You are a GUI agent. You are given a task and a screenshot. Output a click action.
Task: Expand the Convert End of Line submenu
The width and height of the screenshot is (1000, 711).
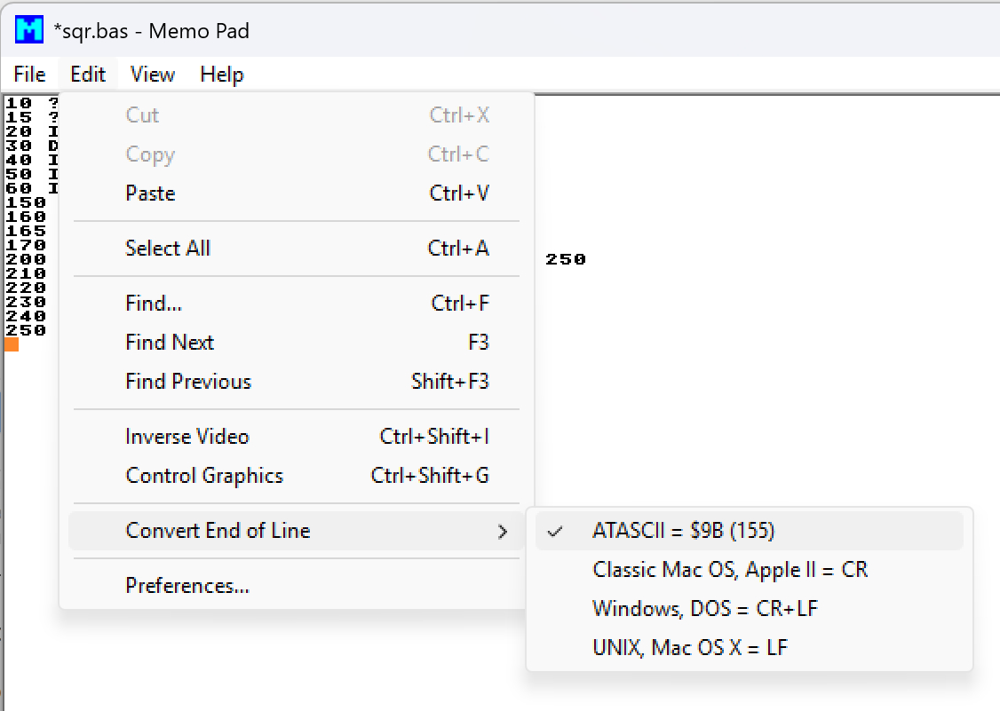(x=218, y=531)
